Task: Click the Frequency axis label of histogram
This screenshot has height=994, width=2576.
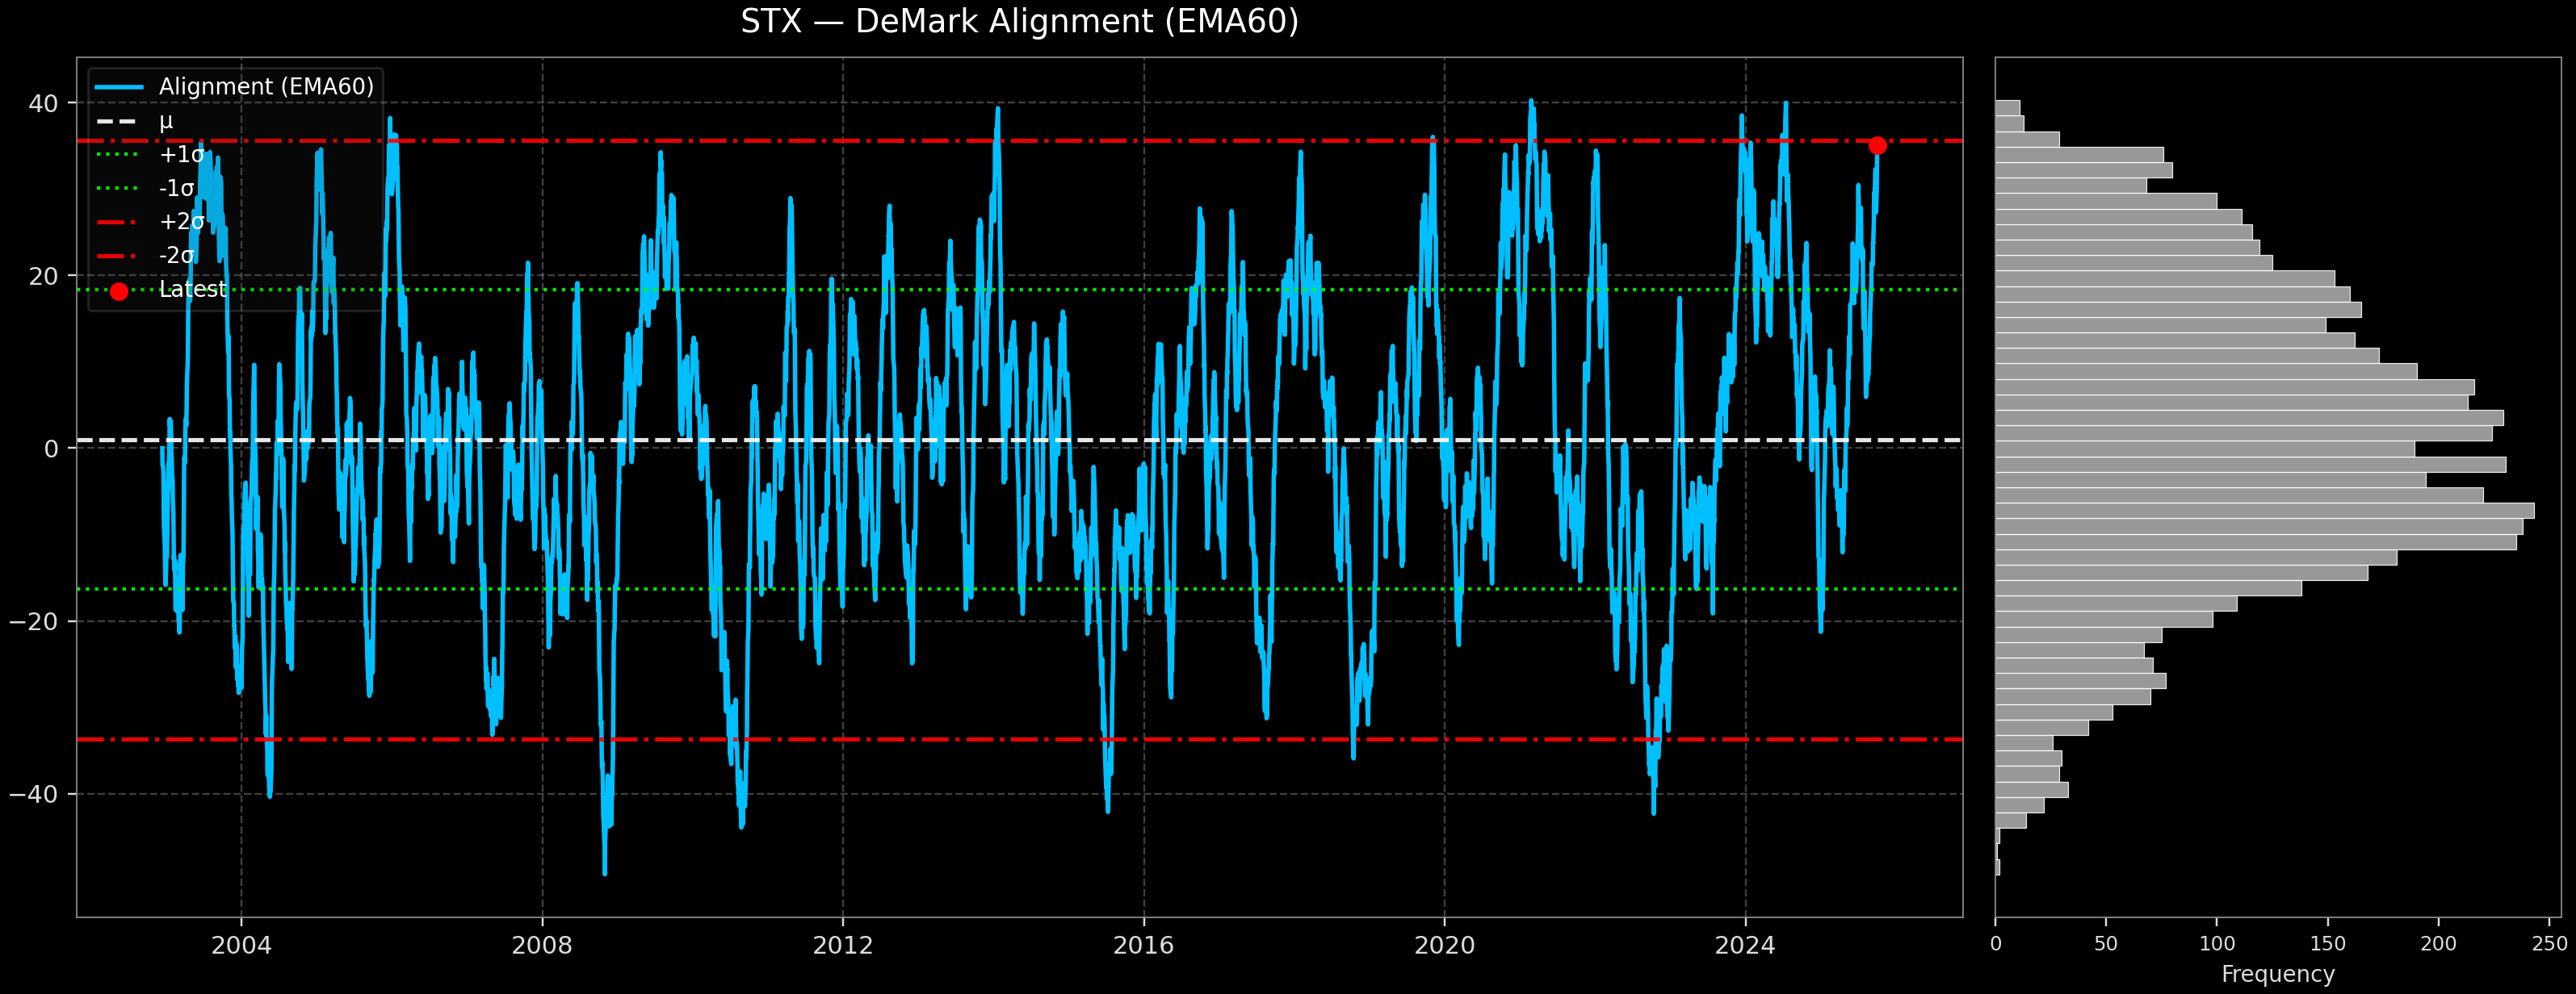Action: (x=2277, y=974)
